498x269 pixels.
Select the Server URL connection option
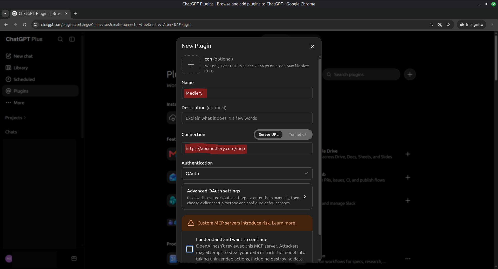268,134
